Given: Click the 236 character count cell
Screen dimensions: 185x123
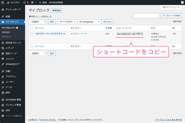Looking at the screenshot, I should pyautogui.click(x=107, y=34).
